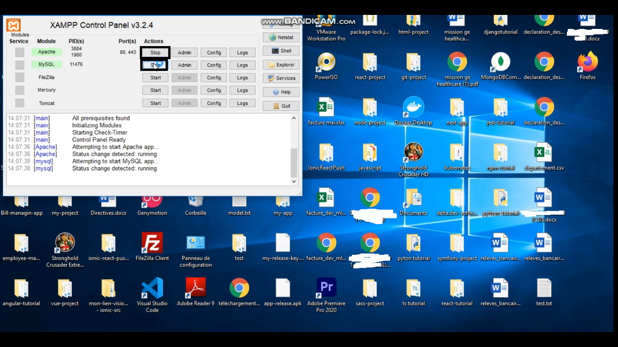Select the Firefox desktop shortcut

tap(588, 66)
